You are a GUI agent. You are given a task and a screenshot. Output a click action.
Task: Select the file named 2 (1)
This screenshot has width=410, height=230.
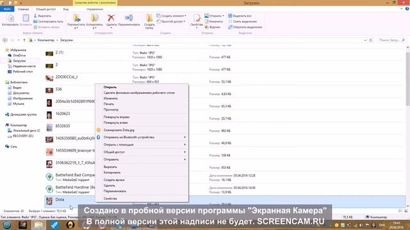tap(60, 52)
